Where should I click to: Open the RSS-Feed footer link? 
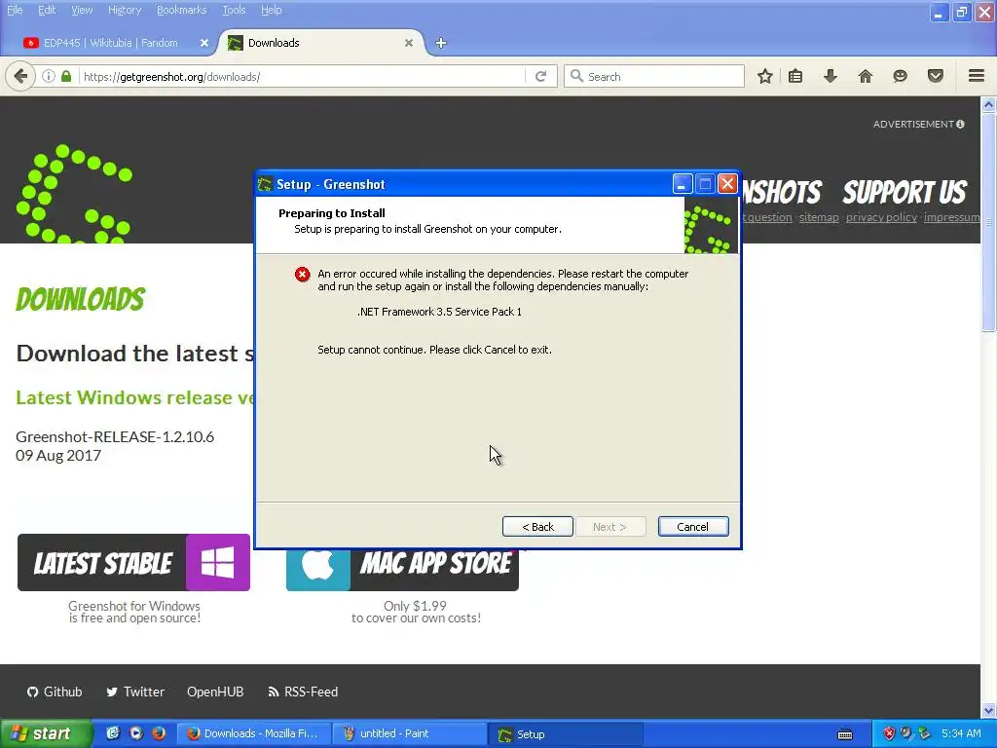(303, 692)
